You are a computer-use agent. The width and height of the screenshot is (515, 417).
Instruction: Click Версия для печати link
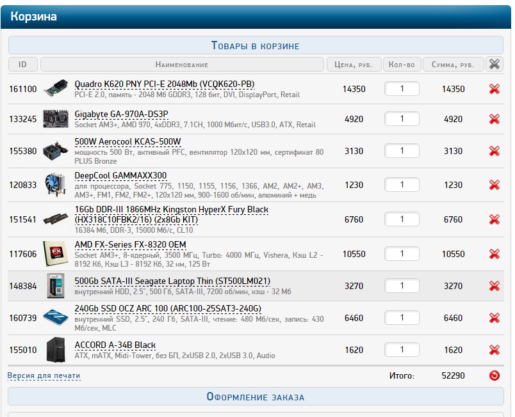tap(44, 375)
